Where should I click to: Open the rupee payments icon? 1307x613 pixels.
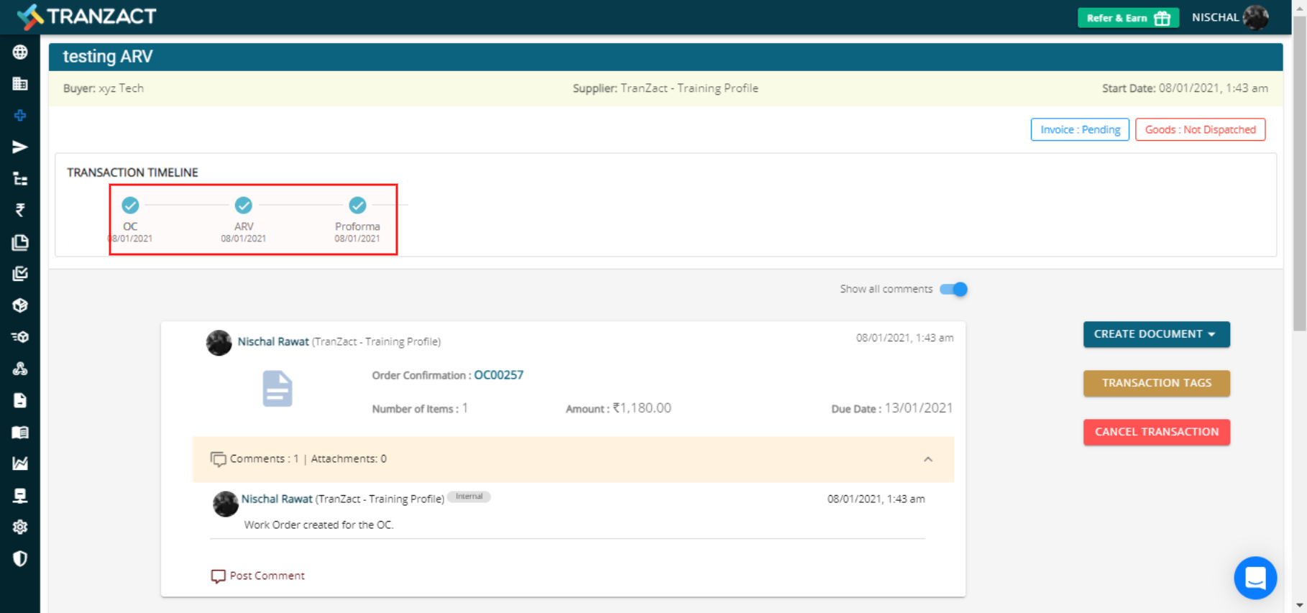20,210
